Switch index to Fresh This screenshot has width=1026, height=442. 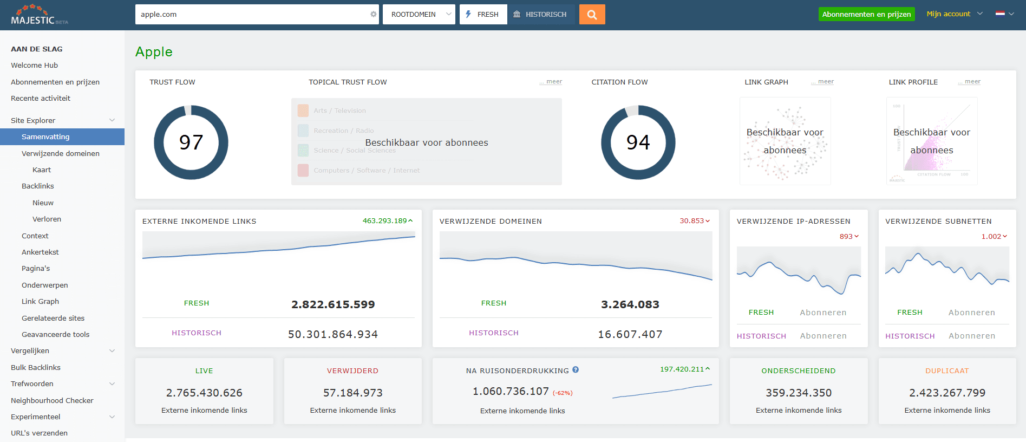(483, 15)
